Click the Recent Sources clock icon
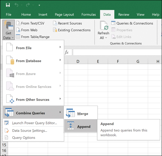Viewport: 162px width, 156px height. pos(55,23)
